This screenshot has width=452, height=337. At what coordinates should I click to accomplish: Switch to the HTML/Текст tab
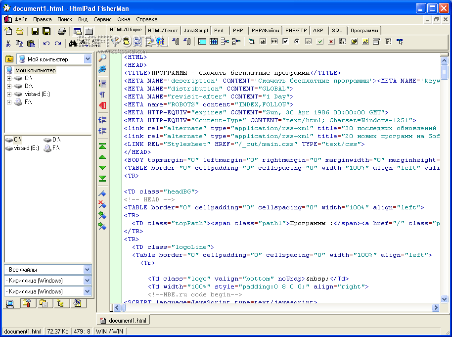[163, 30]
